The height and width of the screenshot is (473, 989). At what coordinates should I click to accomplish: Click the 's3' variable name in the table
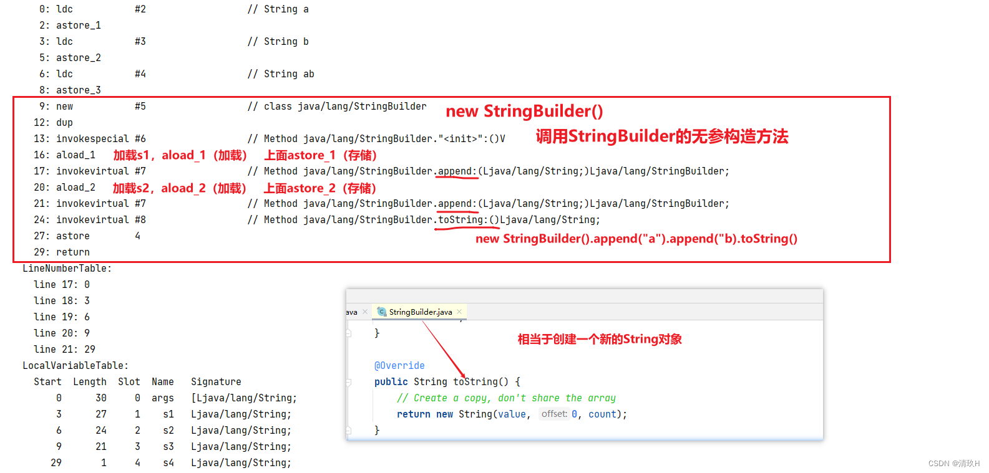[x=168, y=447]
